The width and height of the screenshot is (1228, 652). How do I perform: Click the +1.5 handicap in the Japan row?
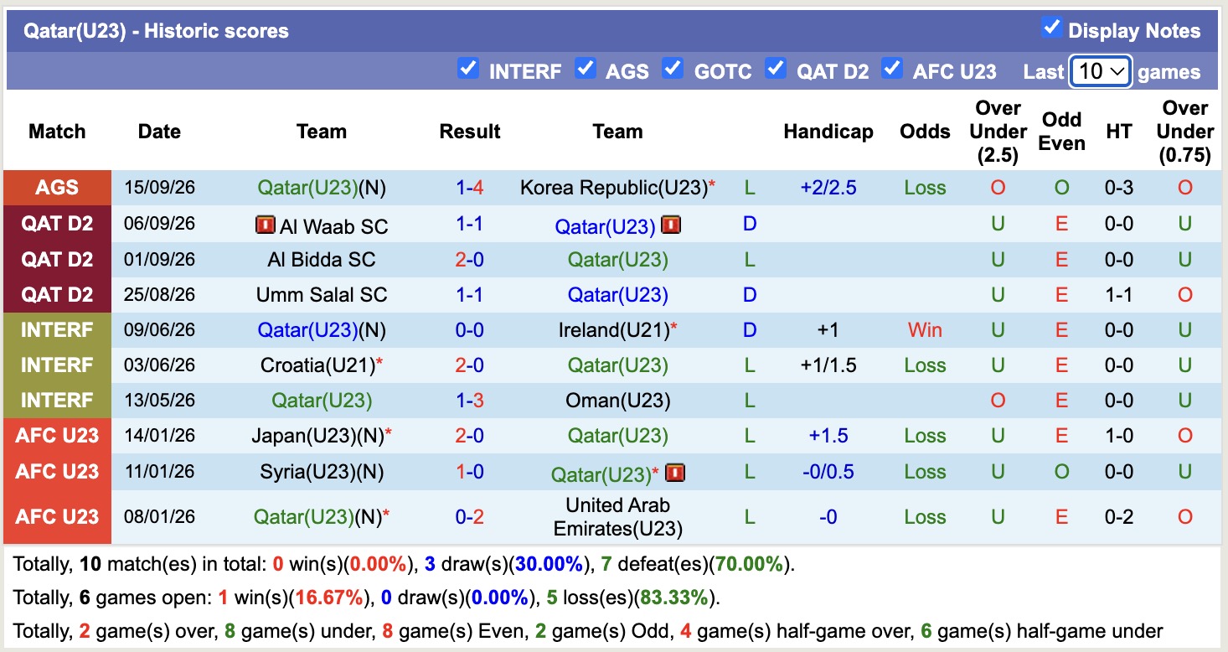coord(828,436)
